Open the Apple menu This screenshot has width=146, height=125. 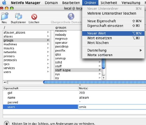(4, 3)
